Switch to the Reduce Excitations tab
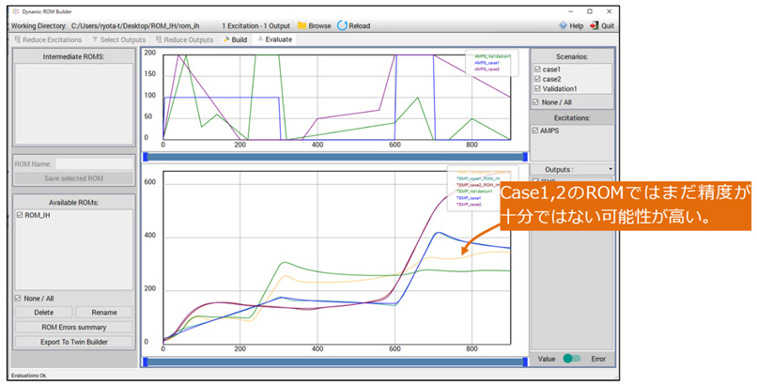The image size is (757, 385). coord(48,39)
